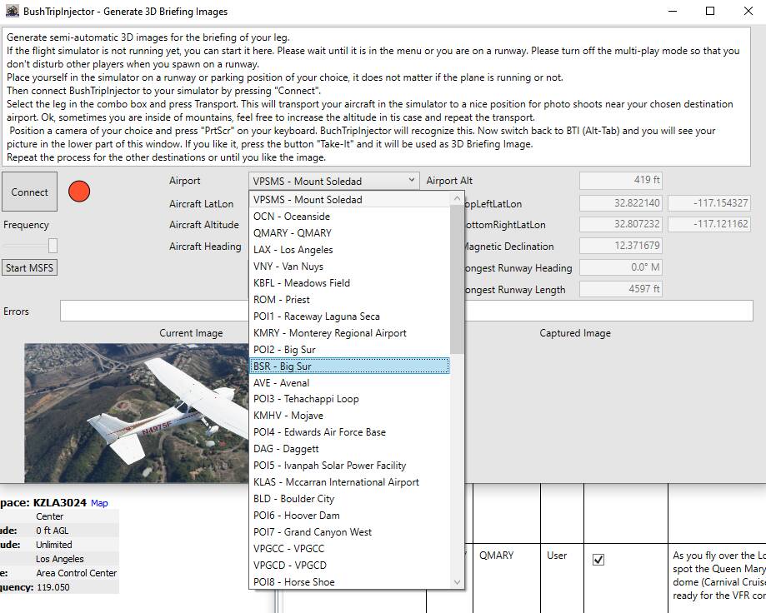Adjust the Frequency slider handle
The height and width of the screenshot is (613, 766).
(53, 246)
